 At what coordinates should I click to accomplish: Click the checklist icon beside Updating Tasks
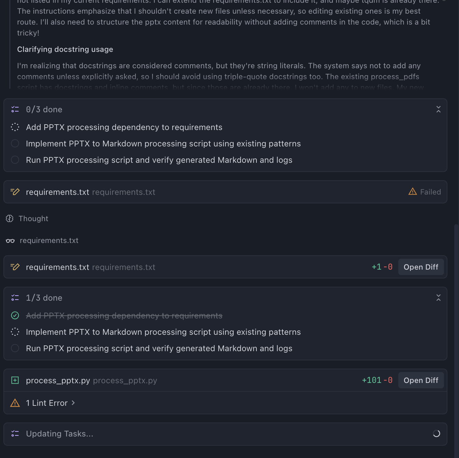point(15,434)
